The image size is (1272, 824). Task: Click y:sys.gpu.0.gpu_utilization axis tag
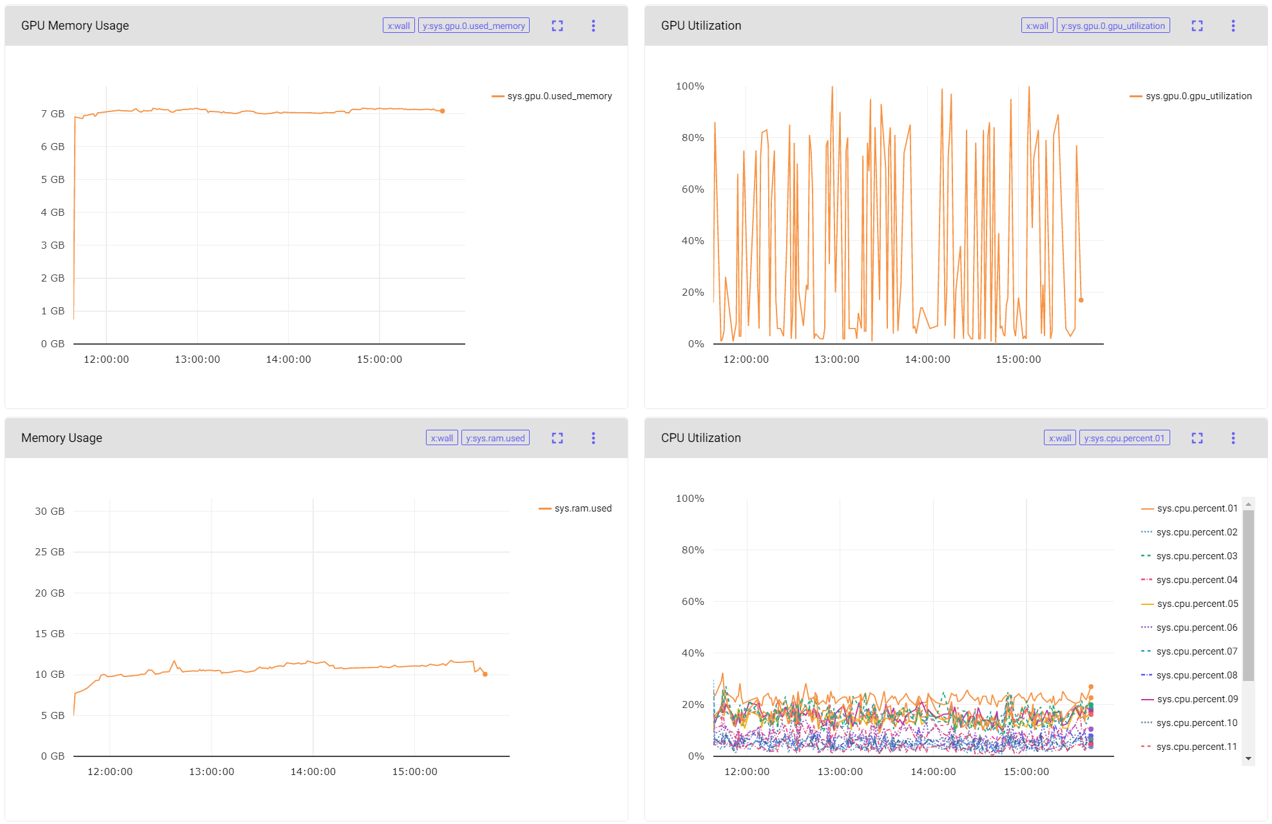click(x=1113, y=26)
